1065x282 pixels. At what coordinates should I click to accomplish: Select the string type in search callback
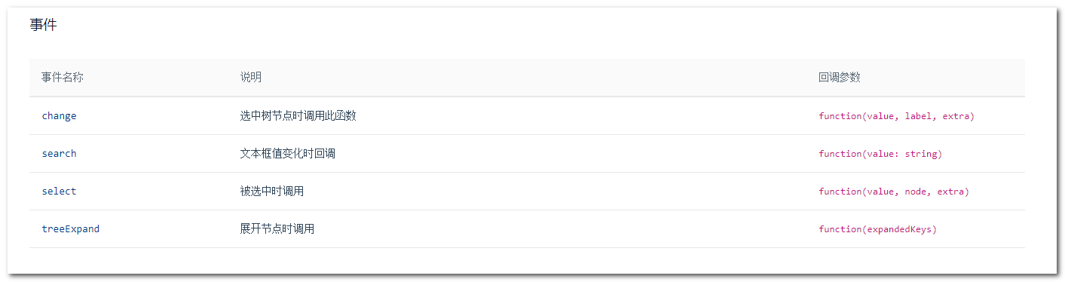(x=921, y=154)
